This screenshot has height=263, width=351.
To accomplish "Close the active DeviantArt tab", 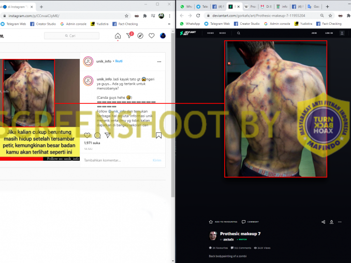I will pos(239,7).
